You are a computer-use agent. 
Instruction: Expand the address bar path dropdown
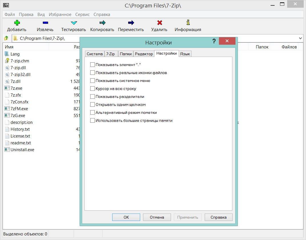pos(300,38)
